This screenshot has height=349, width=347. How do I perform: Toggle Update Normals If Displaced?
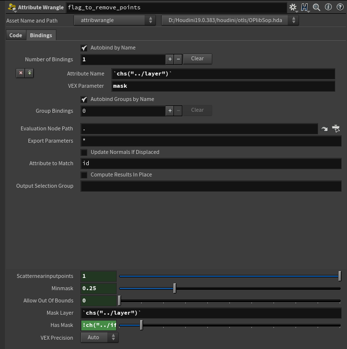coord(84,152)
